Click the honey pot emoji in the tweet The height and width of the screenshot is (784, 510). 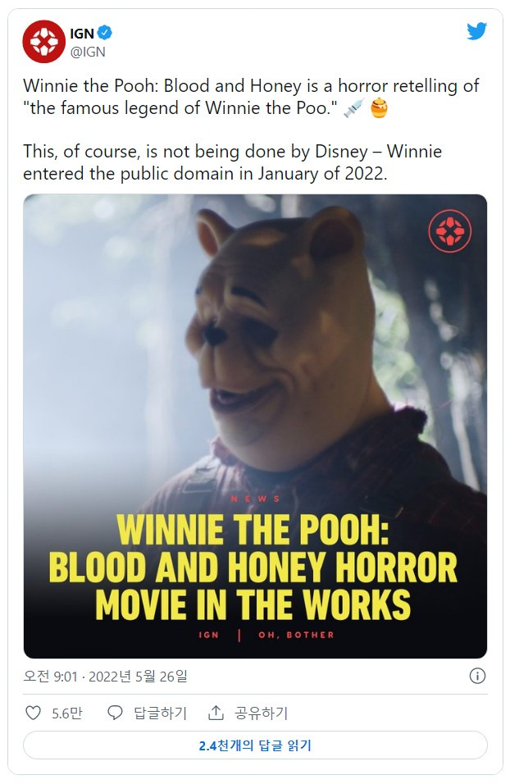click(x=379, y=107)
